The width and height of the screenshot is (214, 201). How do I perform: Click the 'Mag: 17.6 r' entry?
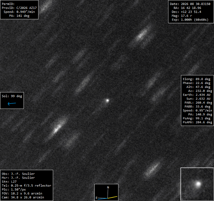point(182,16)
